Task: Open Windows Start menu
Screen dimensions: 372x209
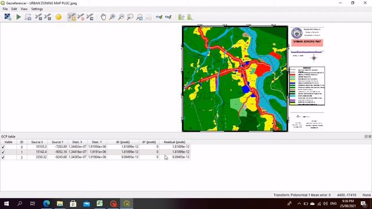Action: pyautogui.click(x=6, y=204)
